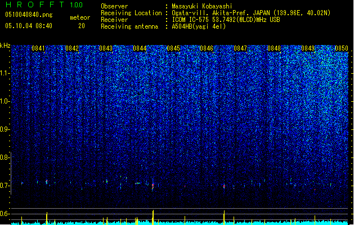
Task: Click the Receiving antenna label
Action: click(x=129, y=26)
